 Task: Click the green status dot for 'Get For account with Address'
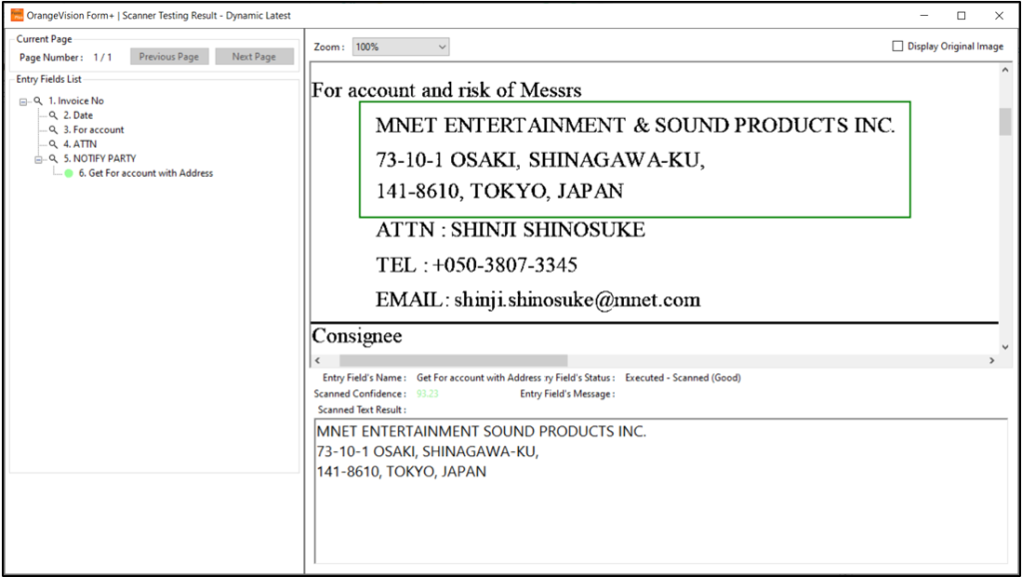point(68,172)
